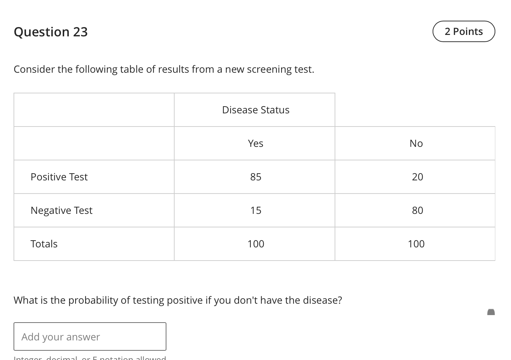Select the Totals row label

tap(44, 243)
